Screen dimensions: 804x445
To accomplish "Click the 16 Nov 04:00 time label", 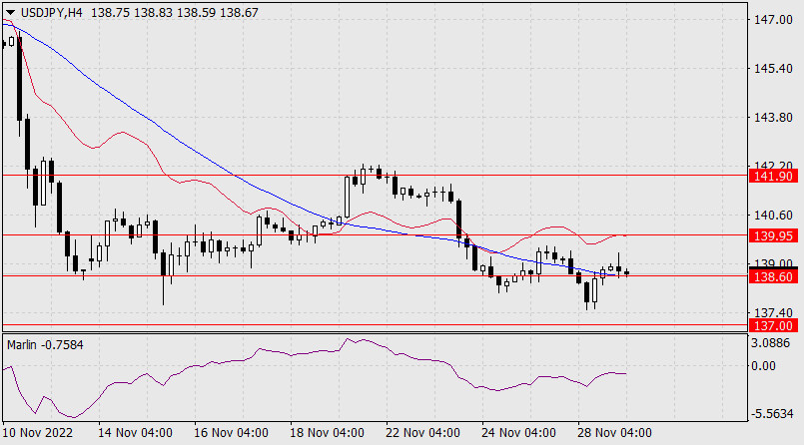I will click(231, 433).
